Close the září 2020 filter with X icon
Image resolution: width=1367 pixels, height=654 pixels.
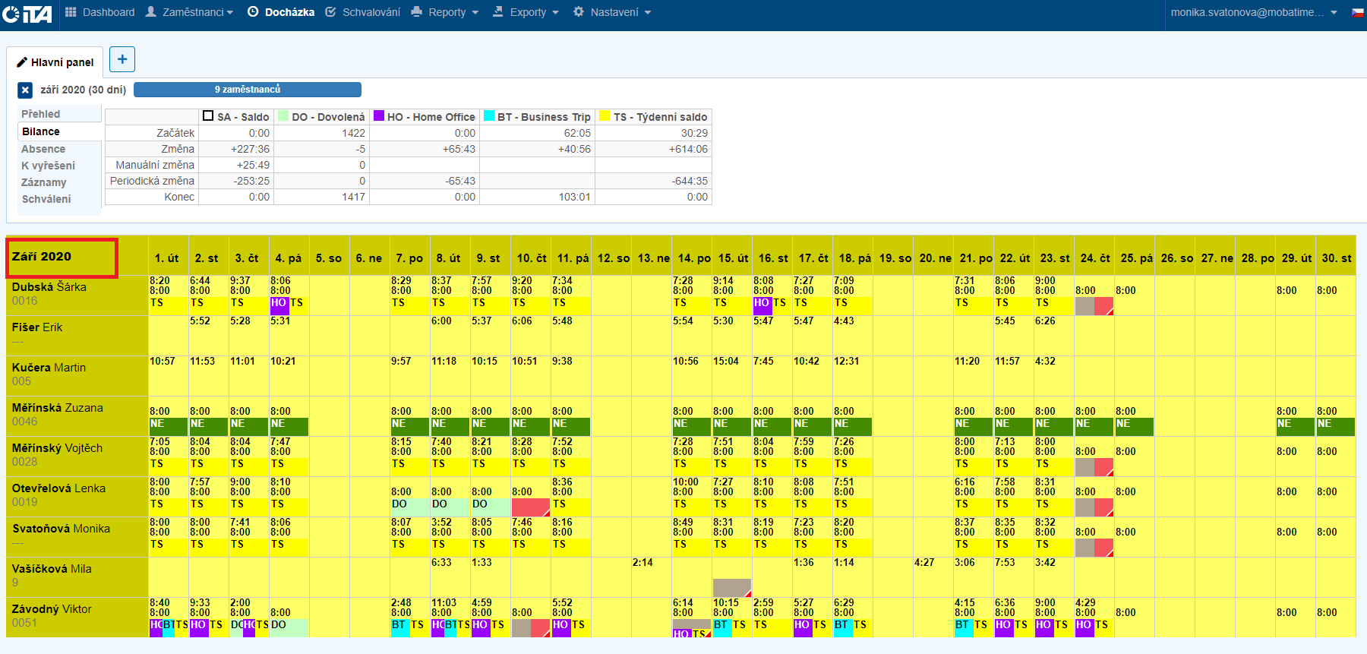(25, 90)
